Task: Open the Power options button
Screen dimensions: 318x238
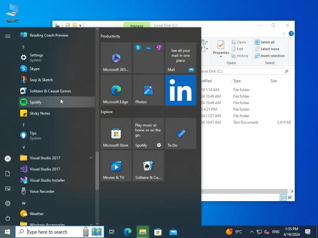Action: pyautogui.click(x=8, y=218)
